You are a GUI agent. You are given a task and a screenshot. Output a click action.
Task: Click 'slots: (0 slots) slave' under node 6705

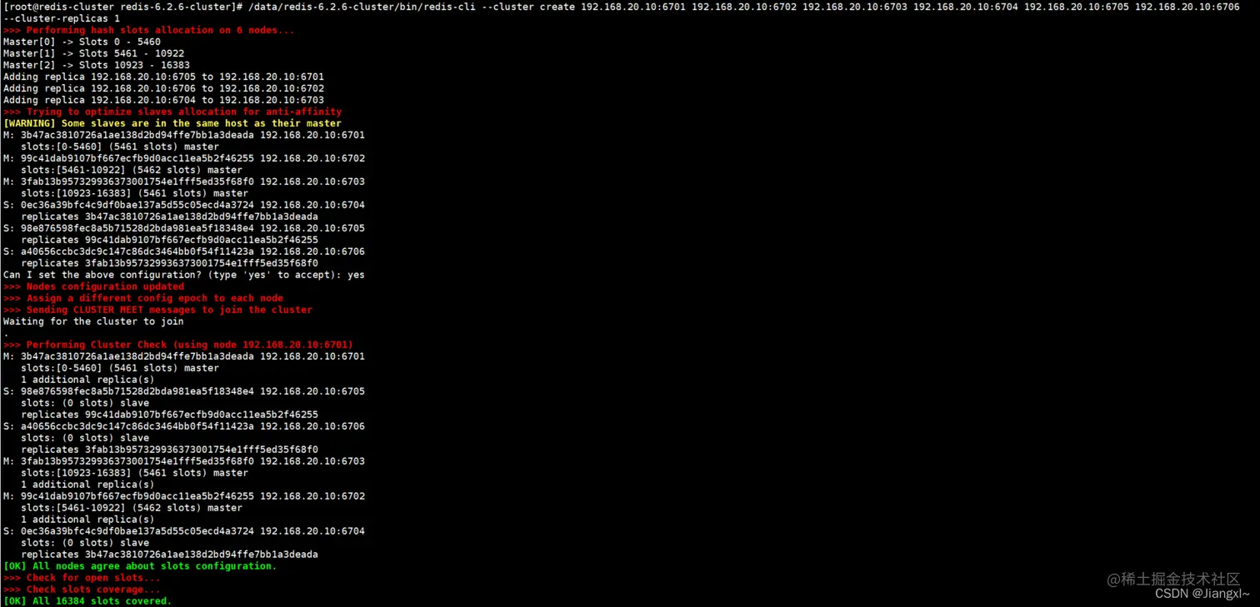click(x=85, y=403)
